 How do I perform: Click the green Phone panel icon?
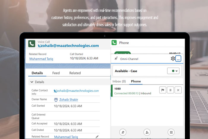tap(114, 43)
